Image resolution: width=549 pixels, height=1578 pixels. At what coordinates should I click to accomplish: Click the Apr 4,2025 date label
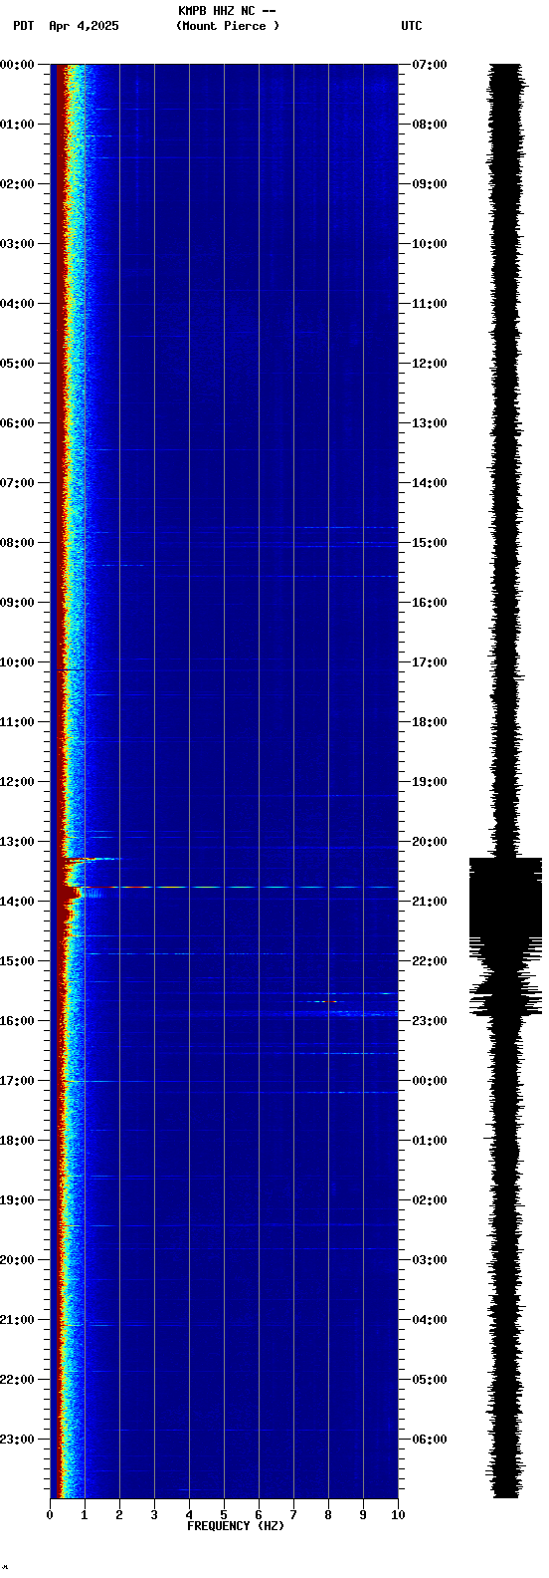[x=84, y=26]
